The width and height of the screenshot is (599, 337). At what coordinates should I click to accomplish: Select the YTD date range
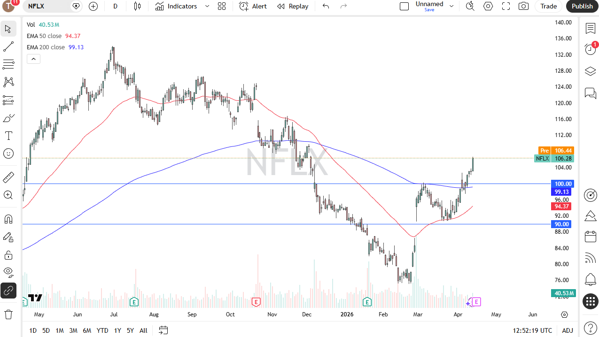coord(102,330)
